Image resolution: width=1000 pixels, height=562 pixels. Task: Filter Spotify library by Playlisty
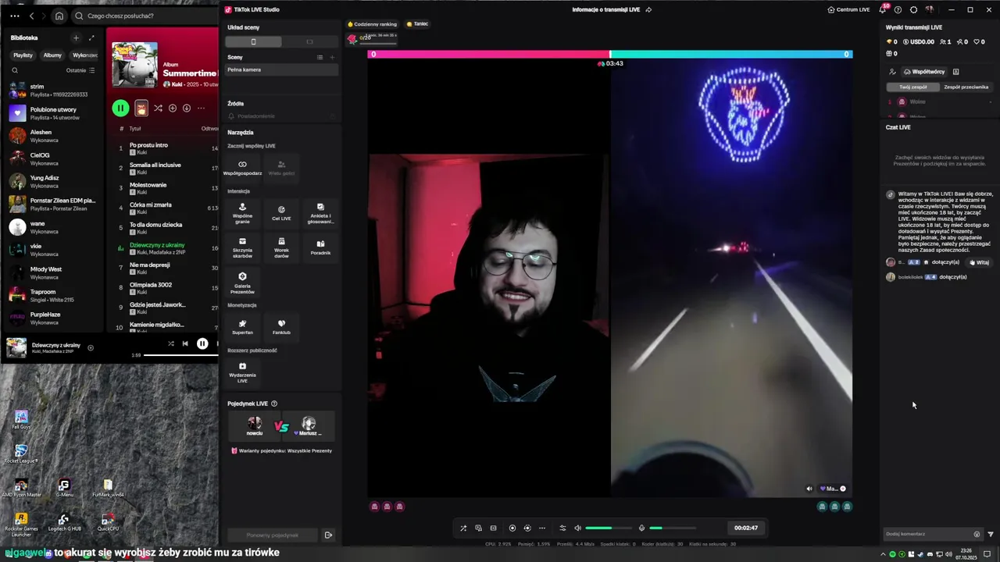[23, 55]
